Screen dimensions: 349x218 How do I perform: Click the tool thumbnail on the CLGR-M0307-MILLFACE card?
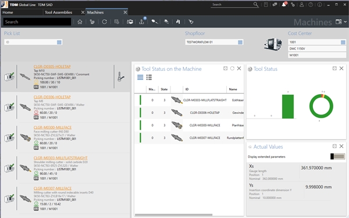click(x=25, y=198)
